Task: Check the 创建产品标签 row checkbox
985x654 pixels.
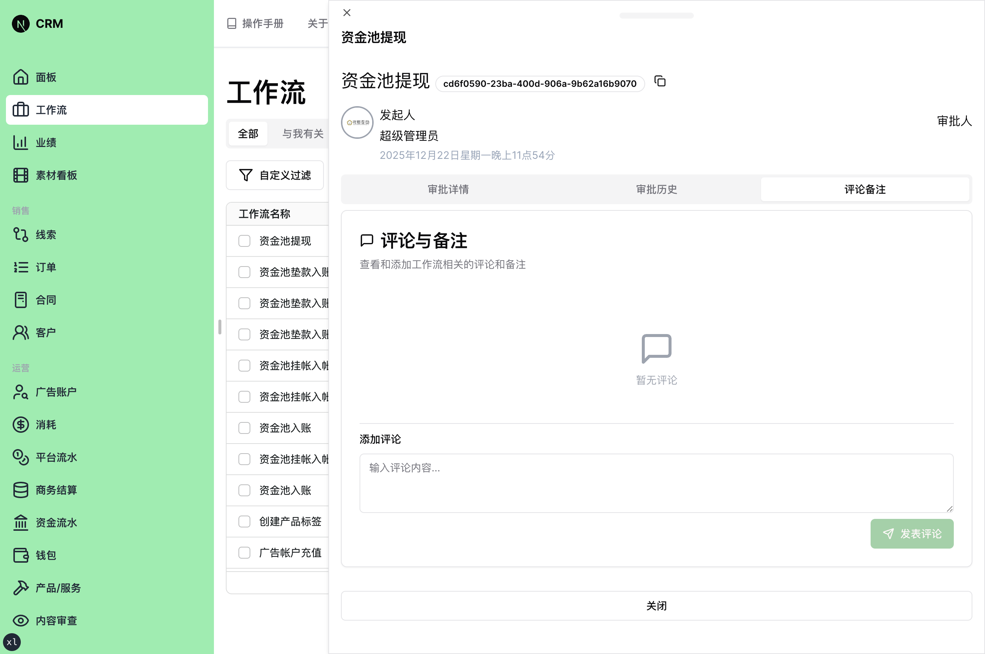Action: 244,521
